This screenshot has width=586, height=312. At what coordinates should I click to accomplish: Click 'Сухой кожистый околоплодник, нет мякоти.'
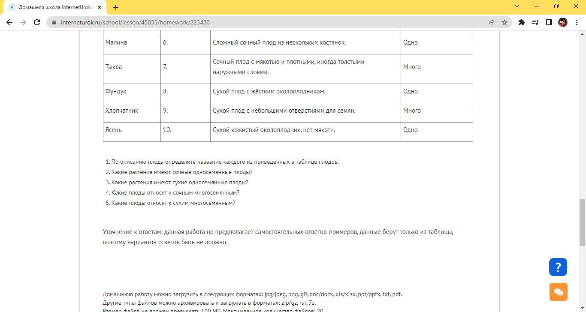point(274,130)
